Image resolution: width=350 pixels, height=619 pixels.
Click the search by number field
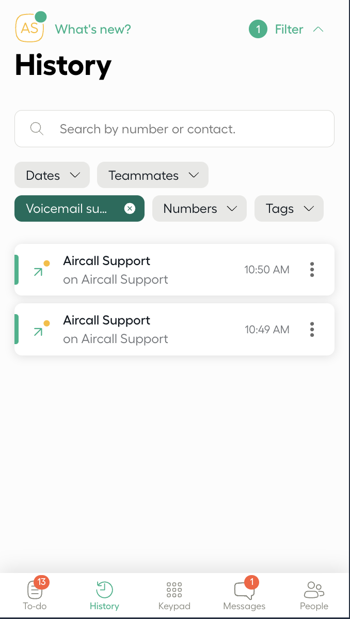pos(186,129)
